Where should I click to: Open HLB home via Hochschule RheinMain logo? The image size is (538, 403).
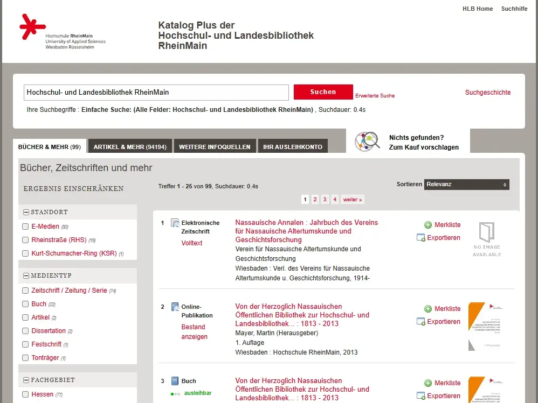[62, 31]
